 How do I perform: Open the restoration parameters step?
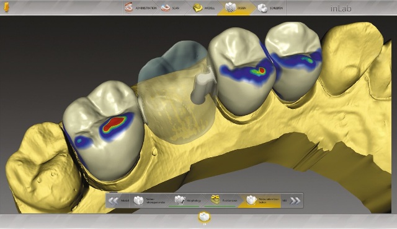(x=149, y=201)
